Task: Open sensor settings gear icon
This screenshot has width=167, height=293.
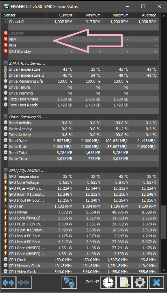Action: click(x=140, y=282)
